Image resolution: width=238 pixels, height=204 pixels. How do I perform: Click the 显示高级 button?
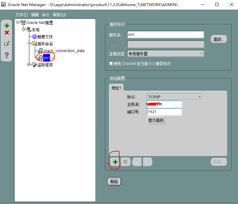coord(156,120)
